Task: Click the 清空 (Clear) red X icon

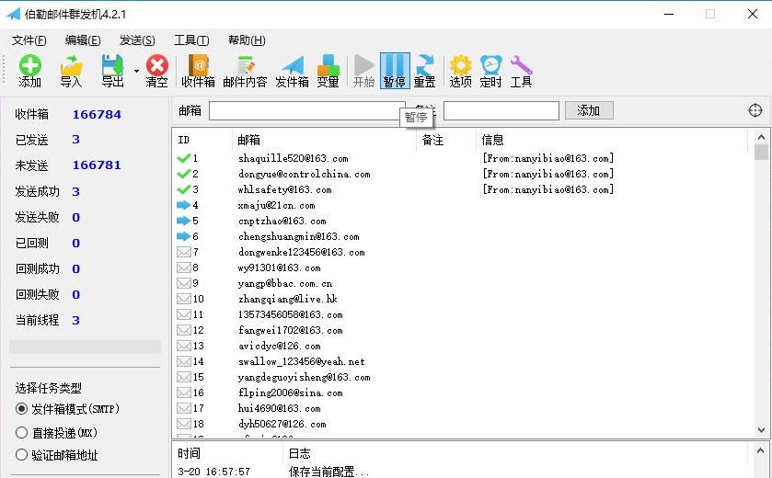Action: [157, 72]
